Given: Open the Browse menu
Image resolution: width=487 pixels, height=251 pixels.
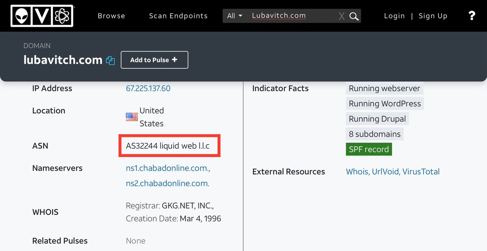Looking at the screenshot, I should tap(111, 16).
